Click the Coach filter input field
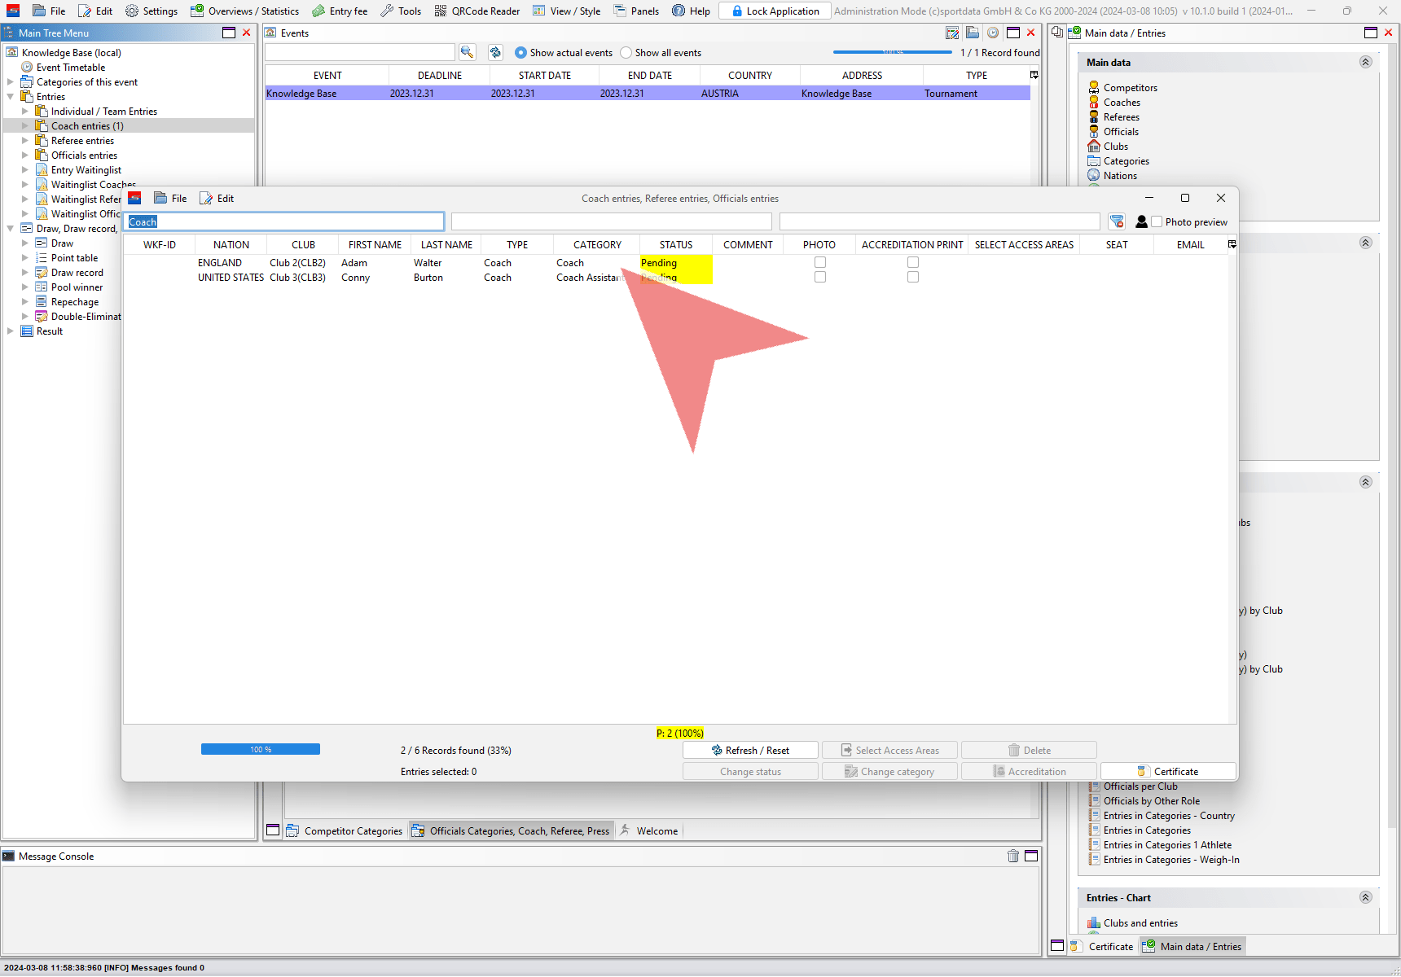1401x977 pixels. 284,221
